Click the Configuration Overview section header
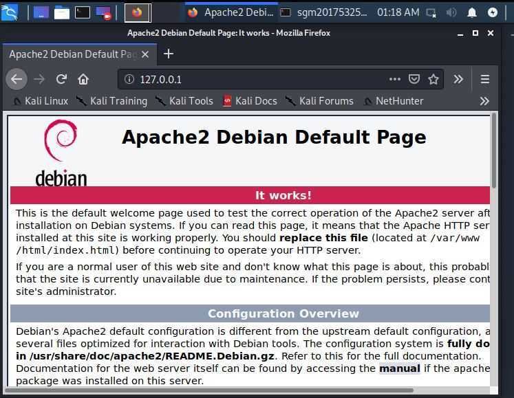514x398 pixels. tap(250, 313)
